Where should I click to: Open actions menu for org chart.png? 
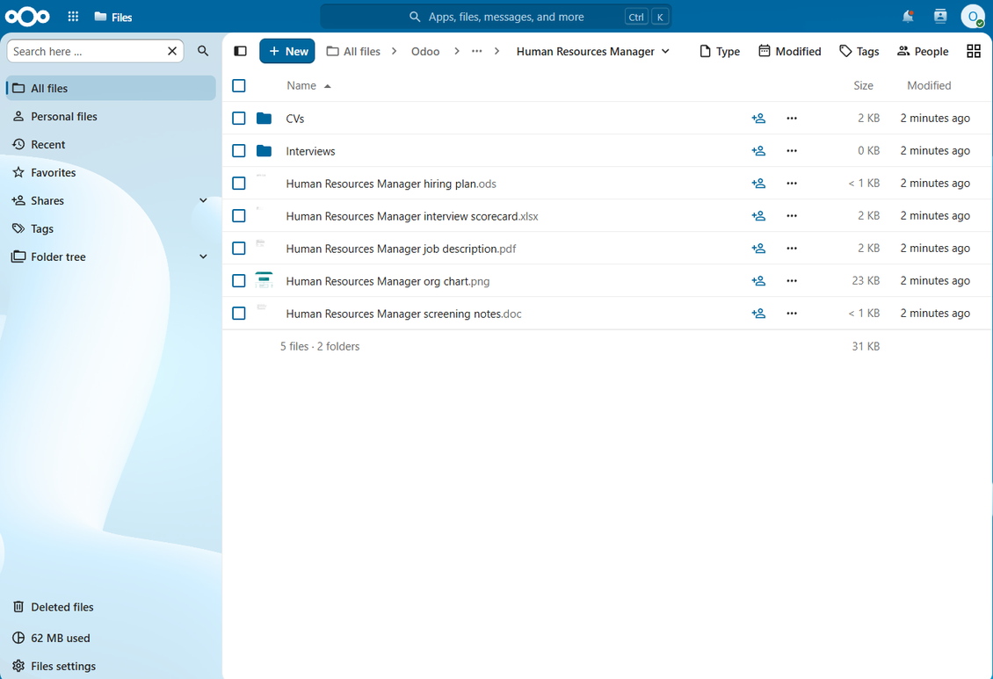point(792,281)
